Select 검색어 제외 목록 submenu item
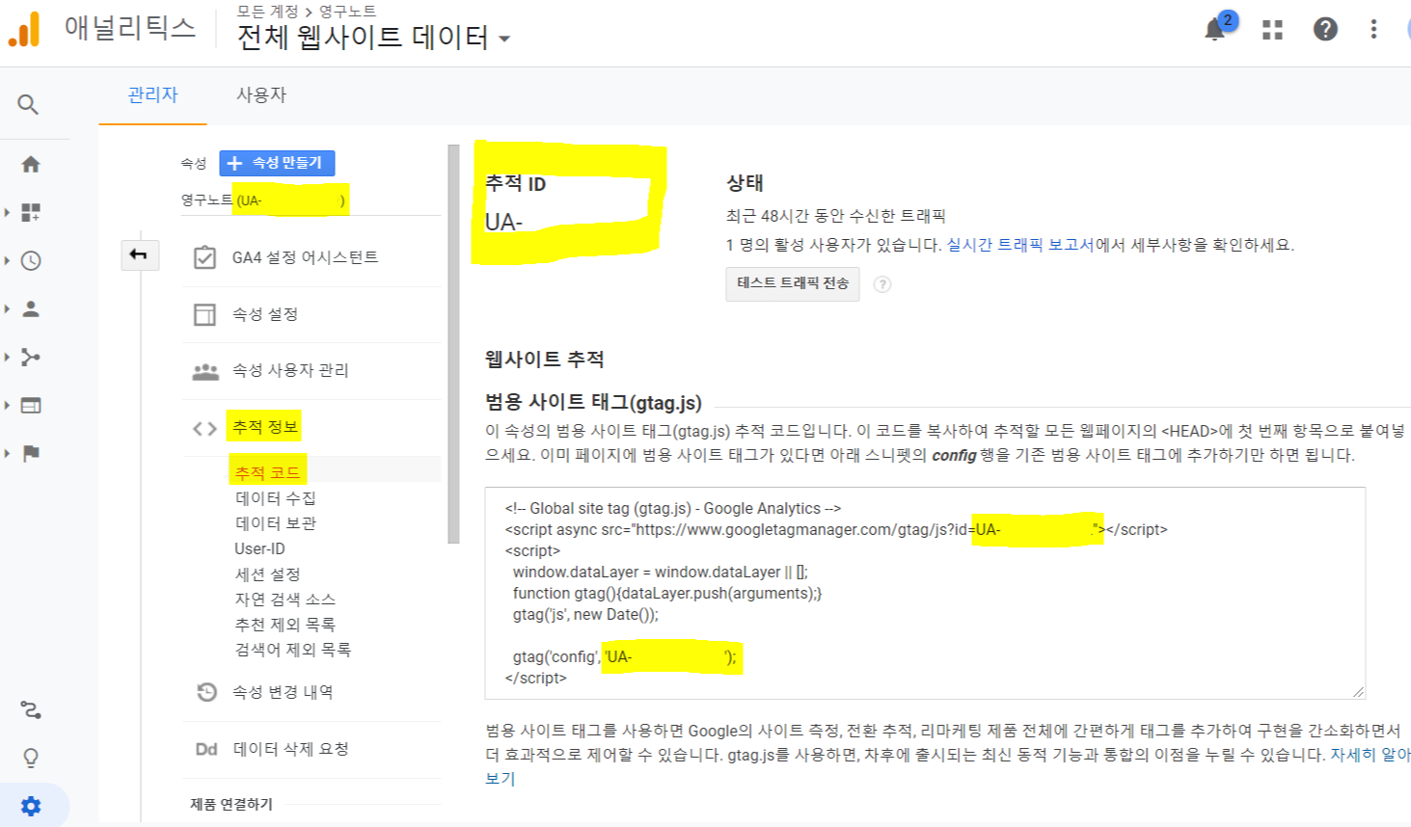Screen dimensions: 1411x827 (x=293, y=650)
